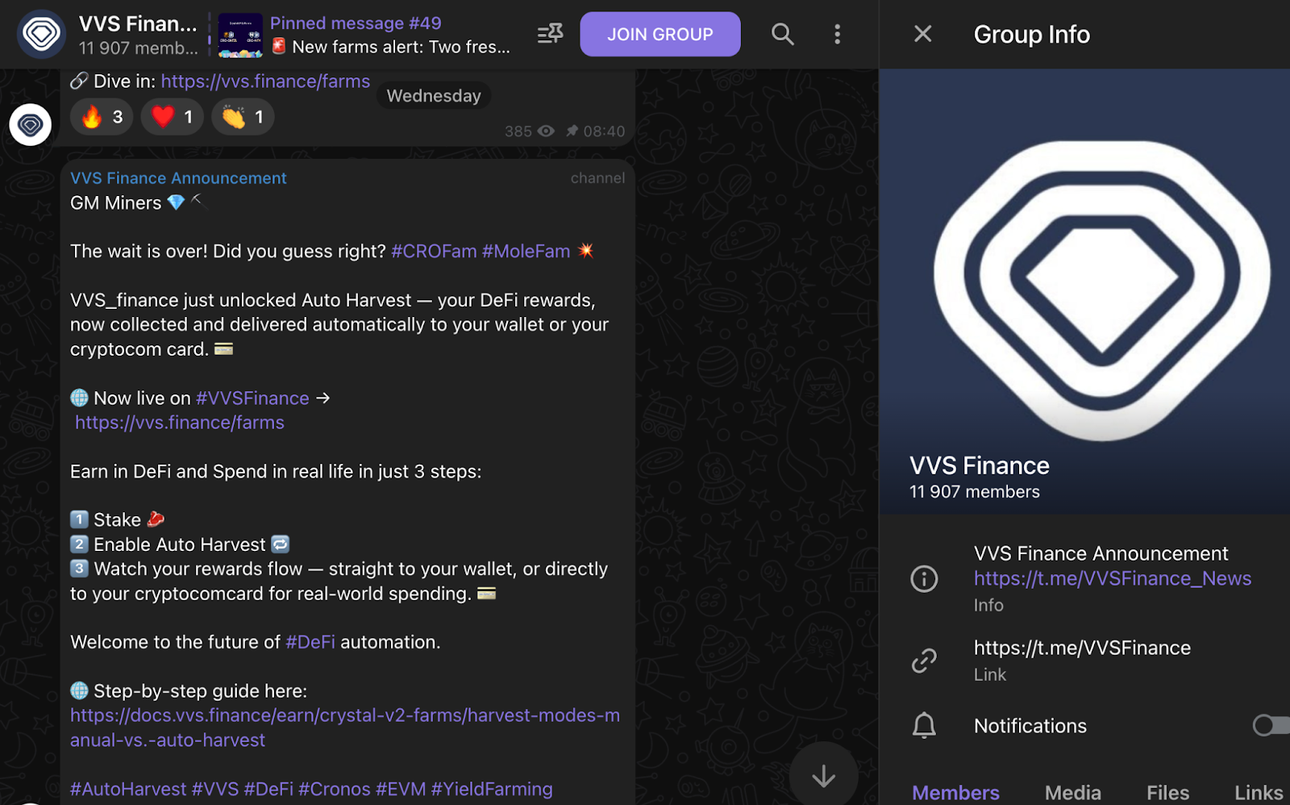Click the 385 views counter
1290x805 pixels.
529,131
